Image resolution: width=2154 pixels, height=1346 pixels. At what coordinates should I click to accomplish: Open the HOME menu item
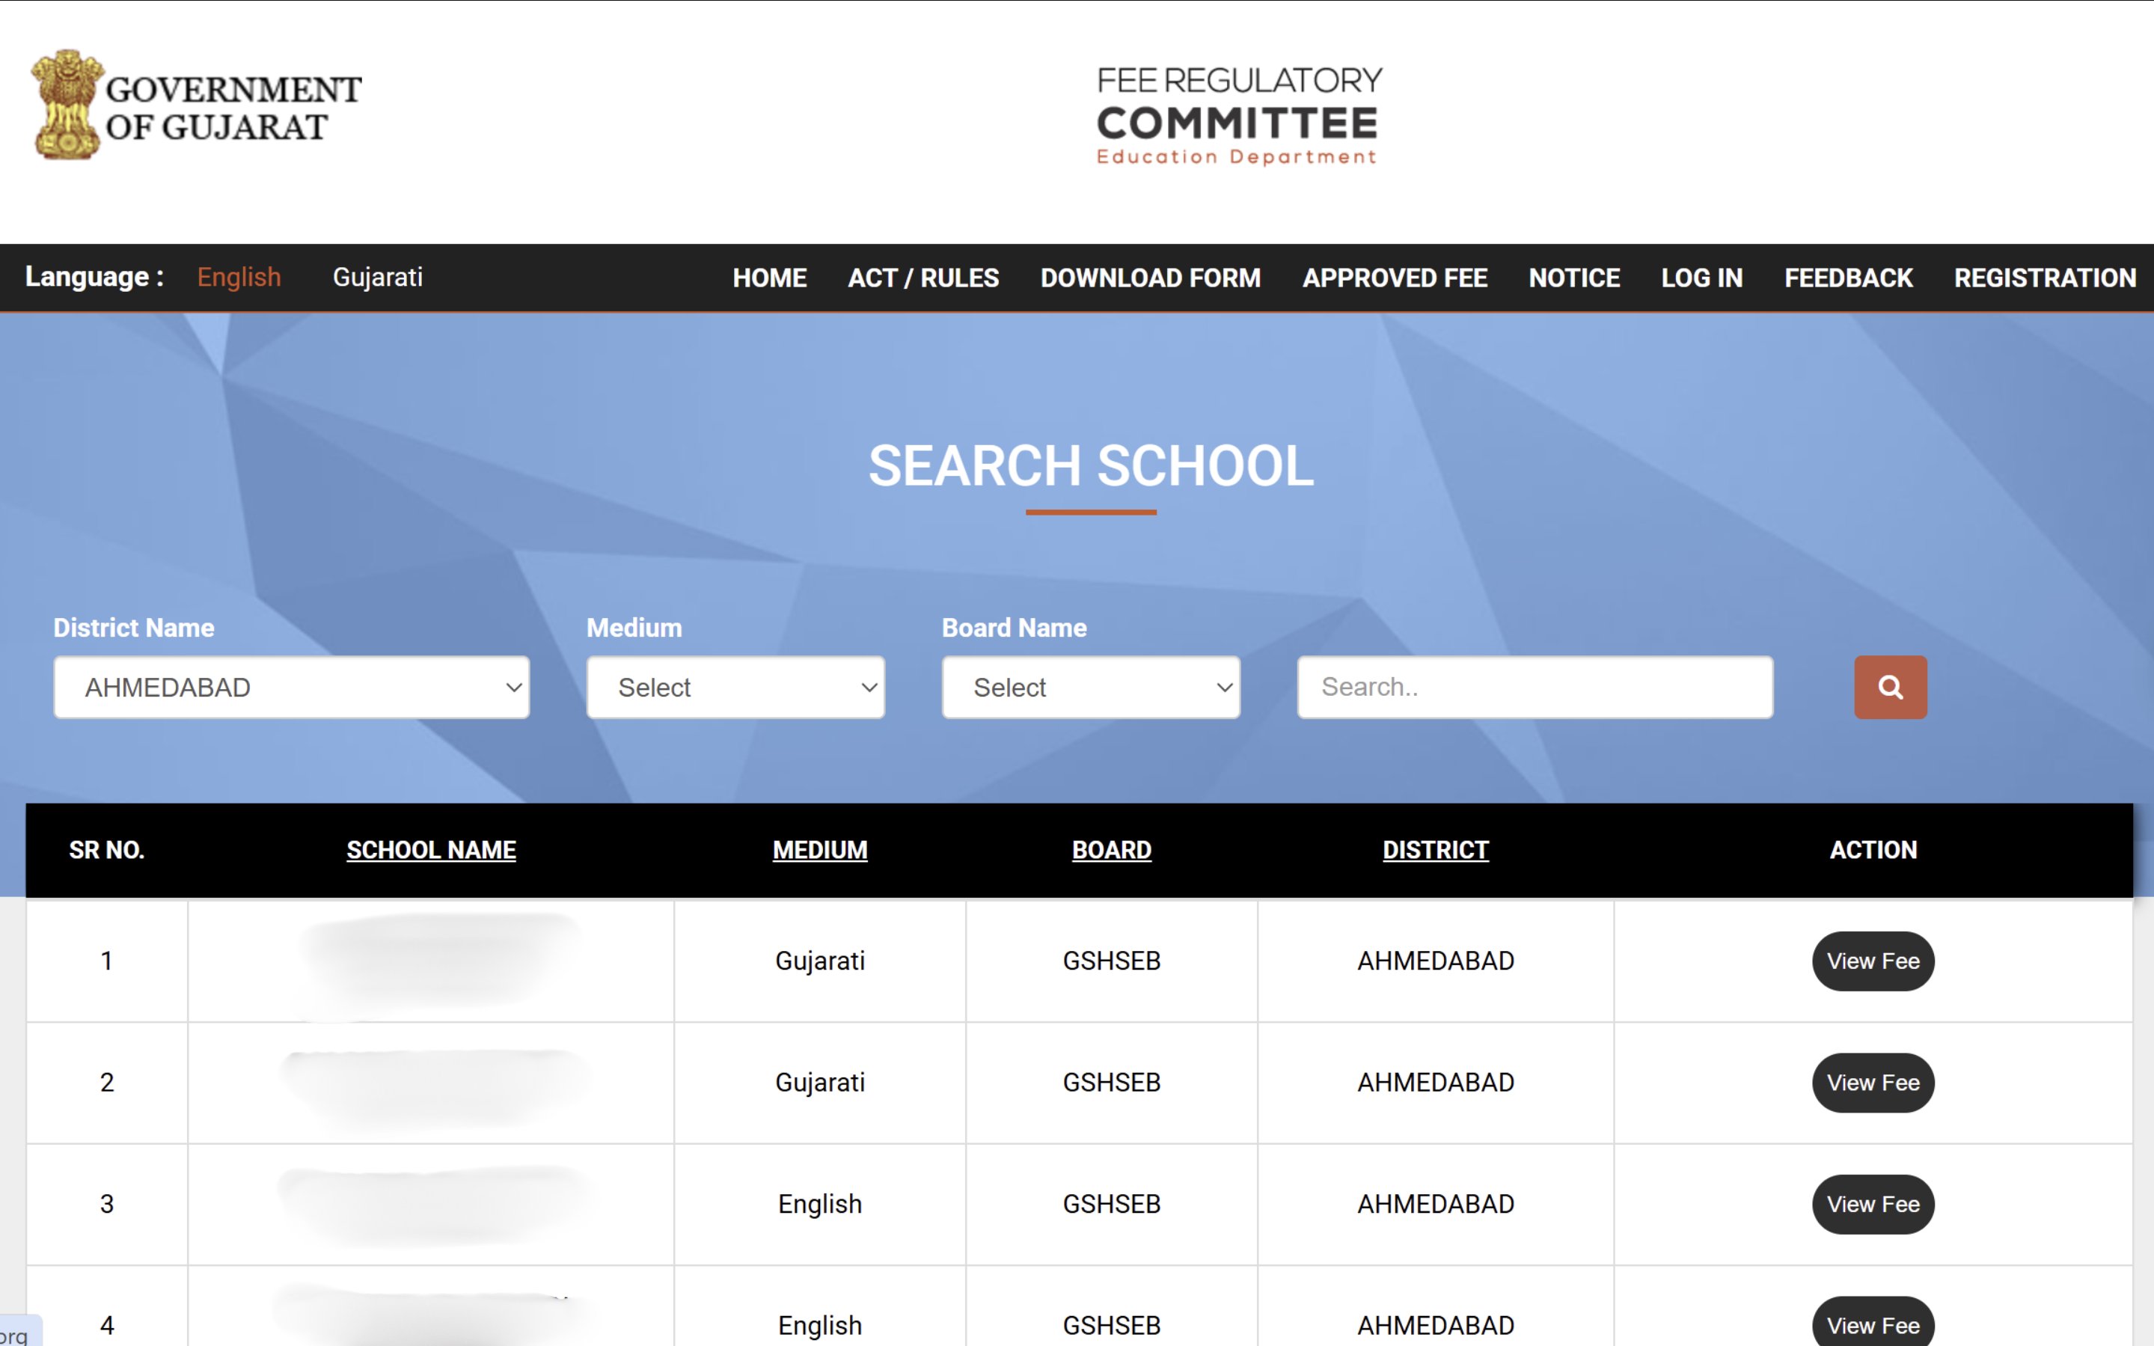[x=769, y=278]
